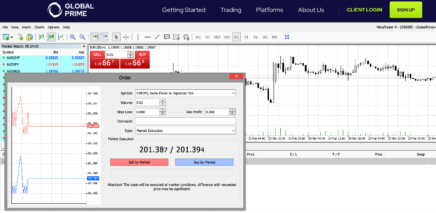Image resolution: width=436 pixels, height=213 pixels.
Task: Expand the Type dropdown Market Execution
Action: [x=185, y=131]
